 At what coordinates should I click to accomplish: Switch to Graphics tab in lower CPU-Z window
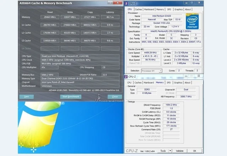pos(178,83)
